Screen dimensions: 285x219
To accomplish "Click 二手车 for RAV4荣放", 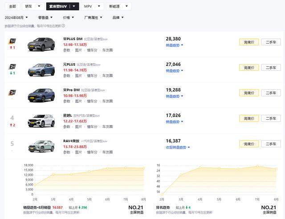I will tap(271, 144).
